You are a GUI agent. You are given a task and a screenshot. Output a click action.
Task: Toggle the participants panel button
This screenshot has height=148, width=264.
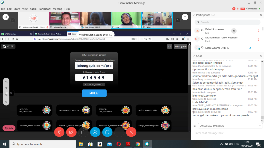pyautogui.click(x=95, y=132)
